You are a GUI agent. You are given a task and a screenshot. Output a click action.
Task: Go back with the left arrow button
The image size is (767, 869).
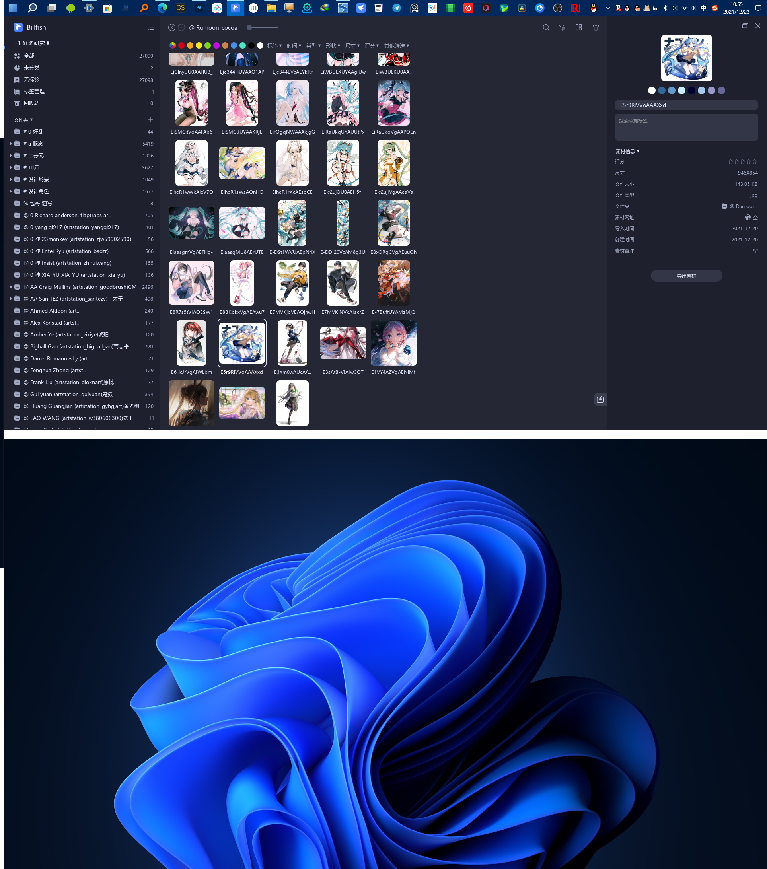tap(172, 27)
